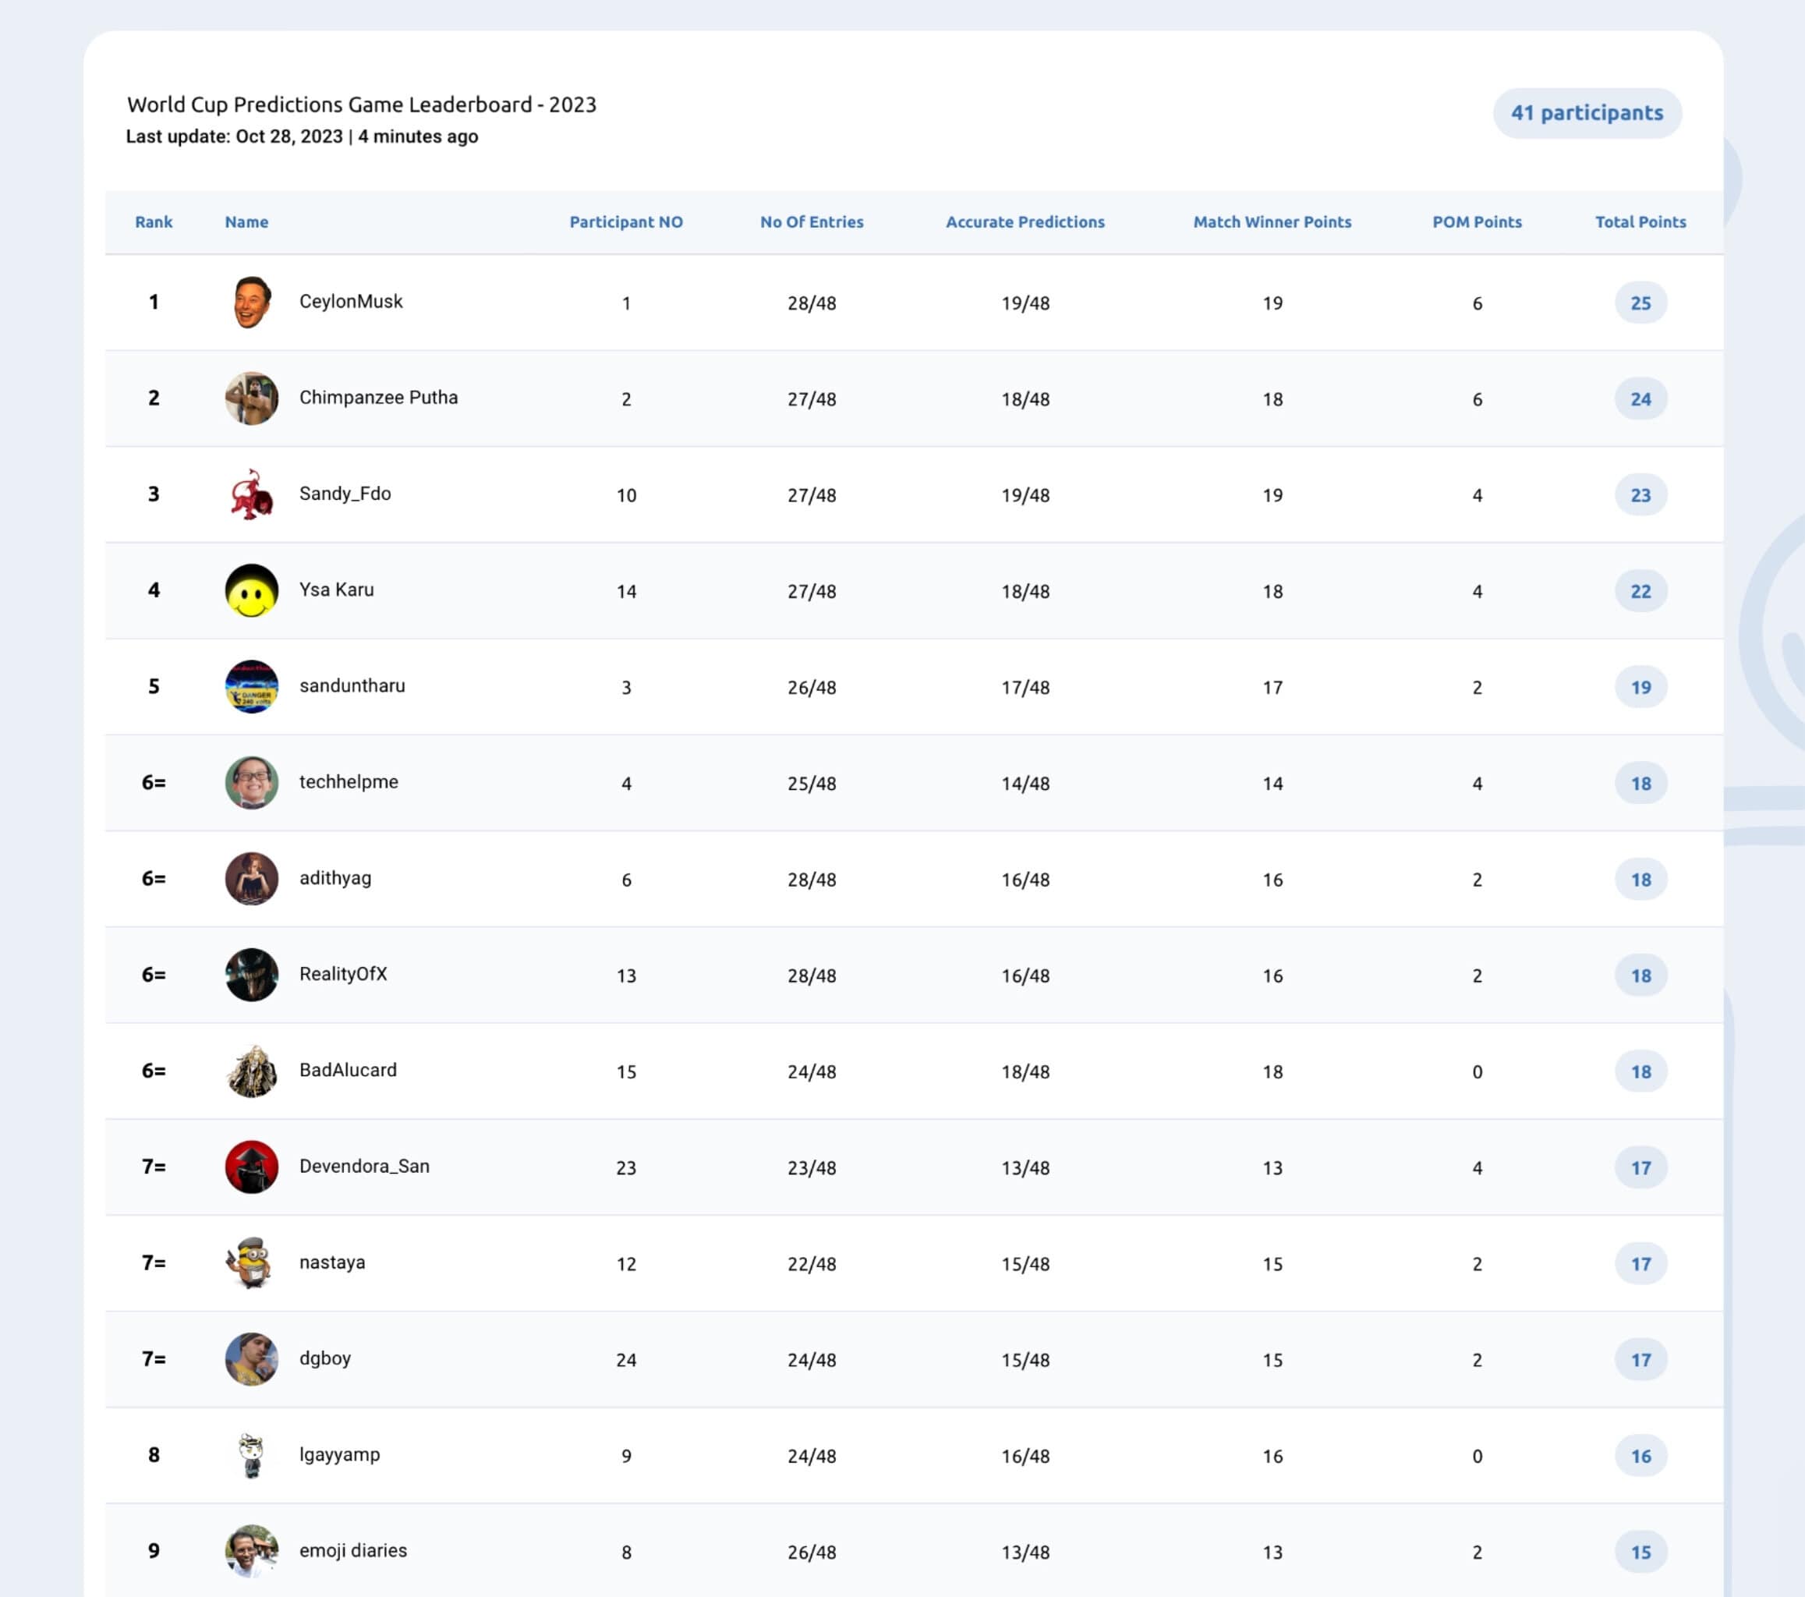Select the POM Points column header
The image size is (1805, 1597).
click(x=1477, y=221)
